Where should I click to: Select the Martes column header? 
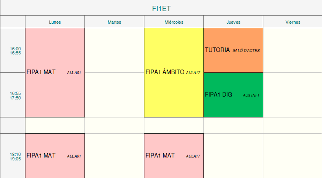pyautogui.click(x=114, y=22)
